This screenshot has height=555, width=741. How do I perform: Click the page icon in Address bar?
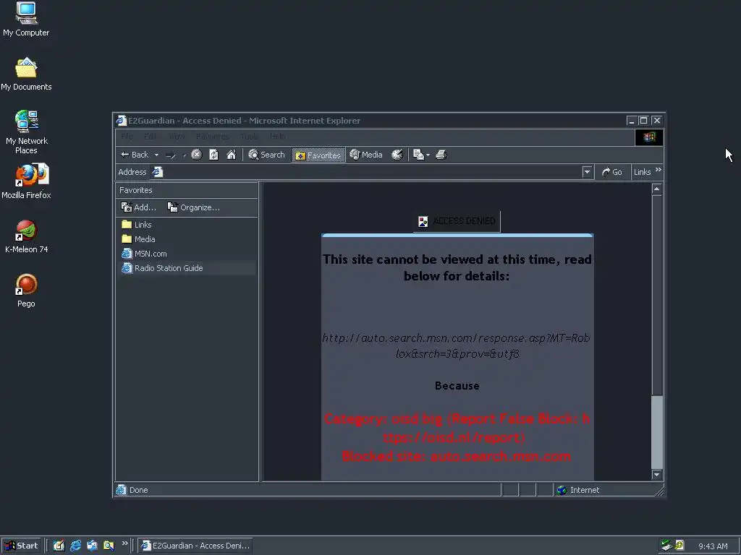tap(157, 172)
